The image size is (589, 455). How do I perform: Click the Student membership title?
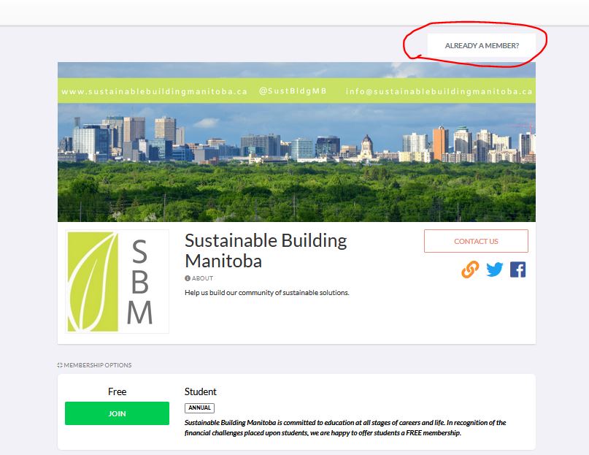click(201, 392)
